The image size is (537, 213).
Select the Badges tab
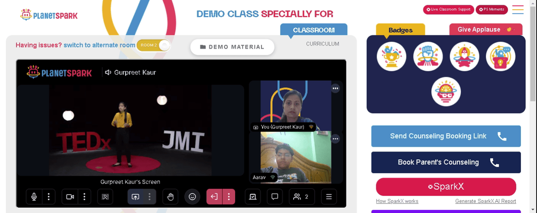click(x=401, y=30)
